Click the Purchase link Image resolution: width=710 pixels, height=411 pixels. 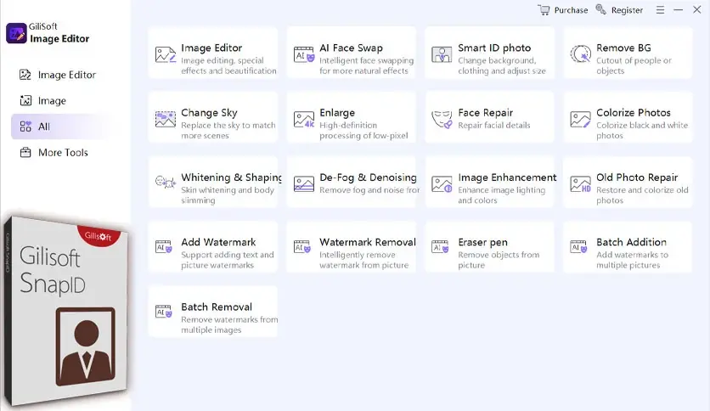point(571,10)
